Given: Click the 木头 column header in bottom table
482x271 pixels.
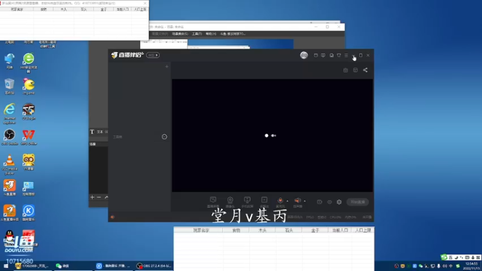Looking at the screenshot, I should pyautogui.click(x=262, y=230).
